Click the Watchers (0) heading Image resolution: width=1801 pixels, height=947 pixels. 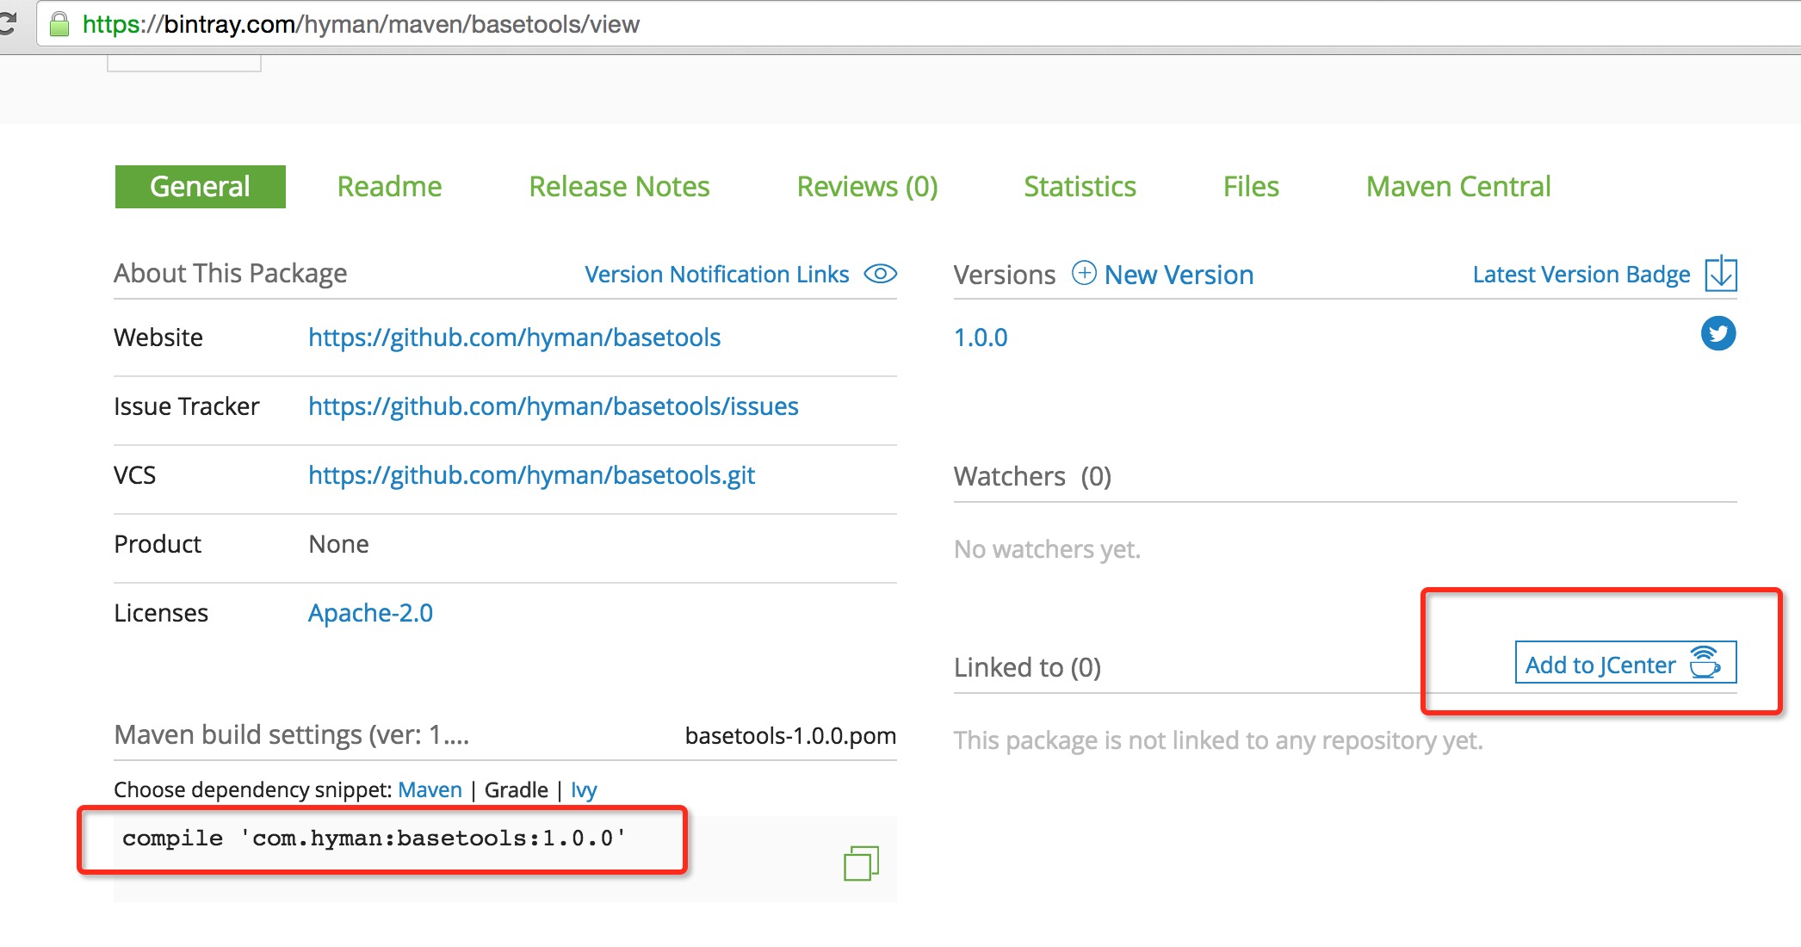(1032, 476)
